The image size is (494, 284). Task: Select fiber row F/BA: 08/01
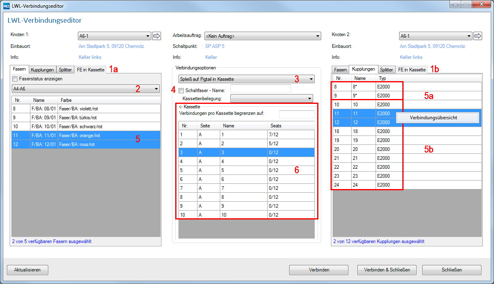pyautogui.click(x=86, y=109)
